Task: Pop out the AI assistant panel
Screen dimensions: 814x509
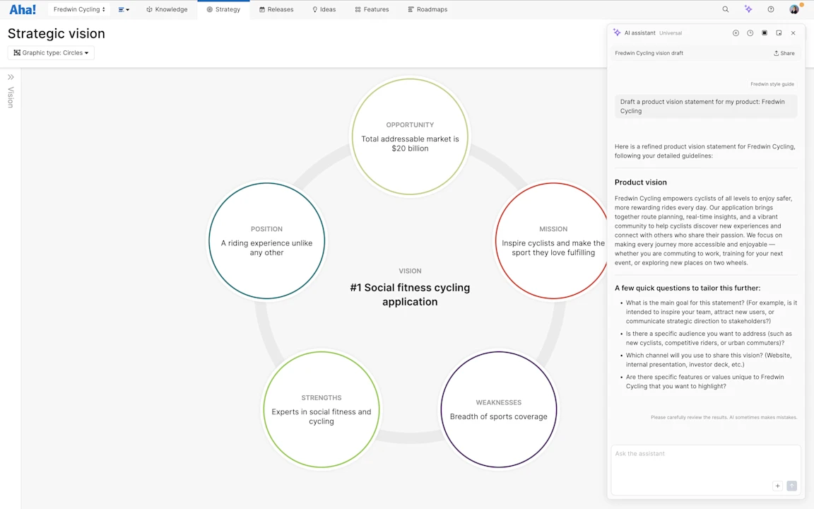Action: click(x=779, y=33)
